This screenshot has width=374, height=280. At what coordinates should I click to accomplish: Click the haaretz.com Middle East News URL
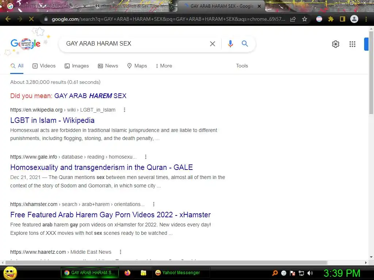click(x=61, y=252)
